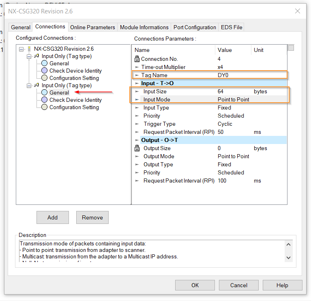Switch to the General tab
This screenshot has height=301, width=311.
(x=21, y=27)
